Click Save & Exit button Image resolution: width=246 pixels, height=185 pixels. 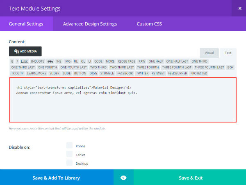click(x=190, y=178)
